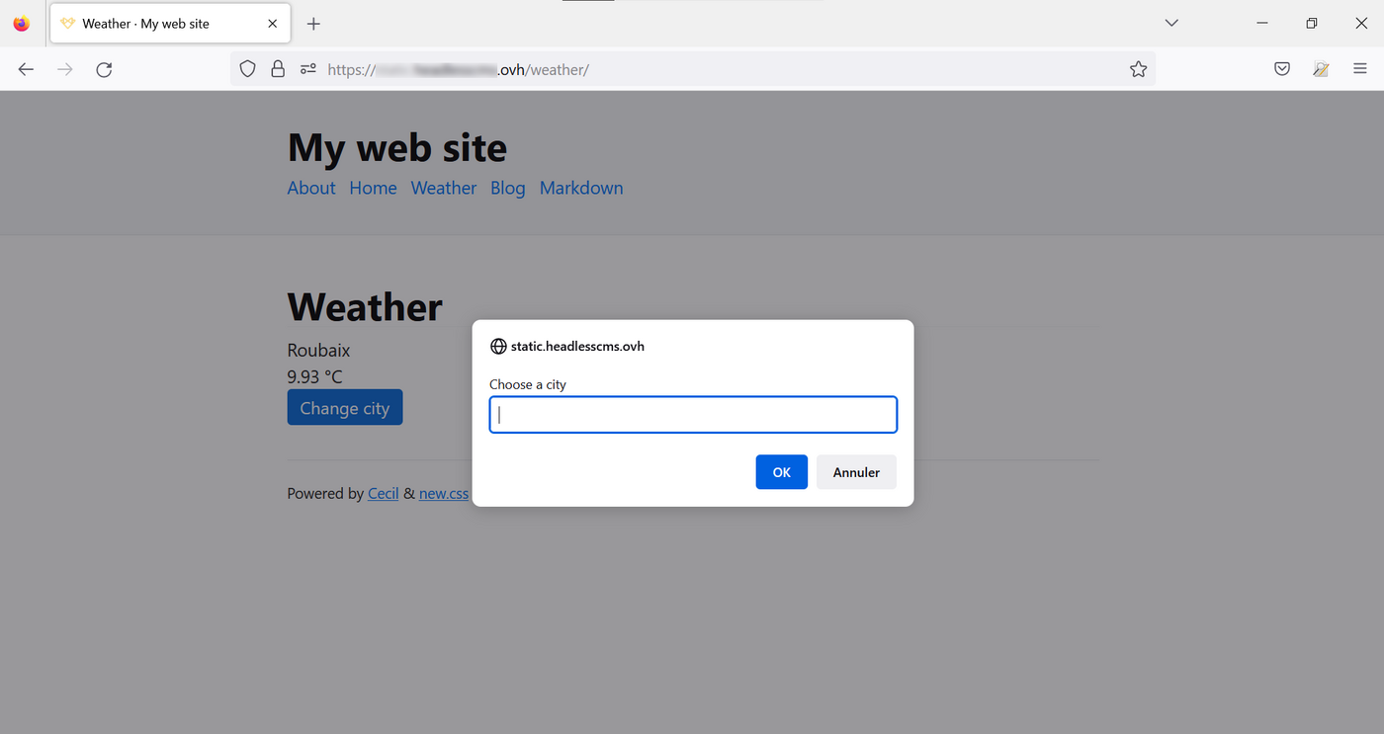
Task: Focus the Choose a city text field
Action: click(693, 415)
